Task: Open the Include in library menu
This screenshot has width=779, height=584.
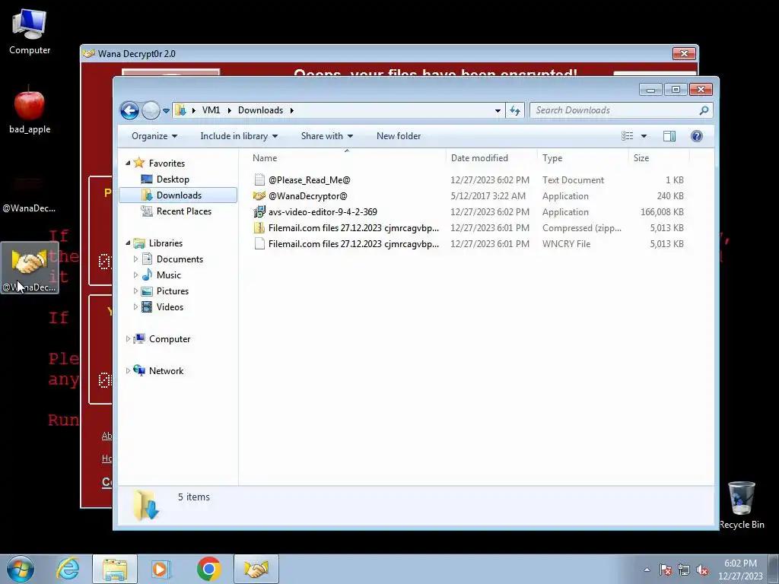Action: click(x=239, y=136)
